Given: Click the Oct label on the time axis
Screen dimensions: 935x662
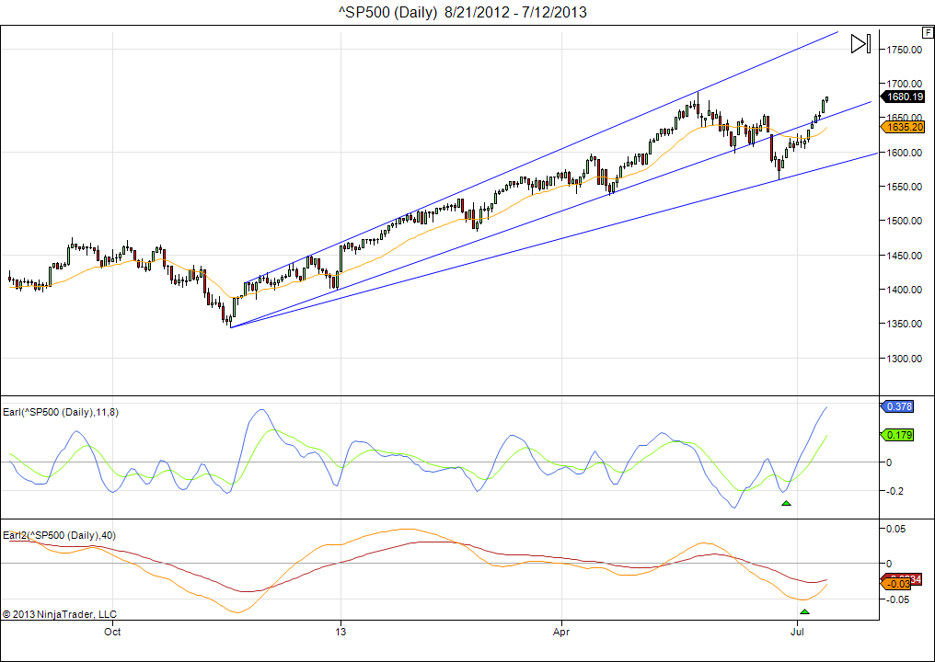Looking at the screenshot, I should click(112, 632).
